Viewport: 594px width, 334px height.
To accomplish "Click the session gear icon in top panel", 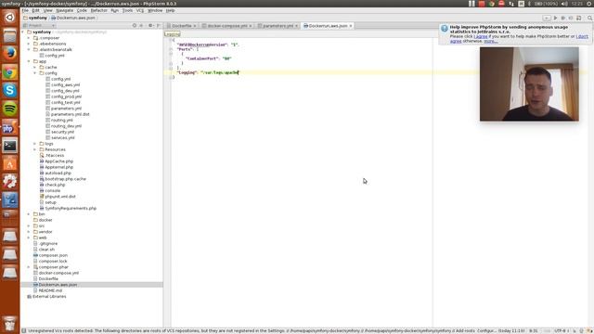I will tap(589, 4).
